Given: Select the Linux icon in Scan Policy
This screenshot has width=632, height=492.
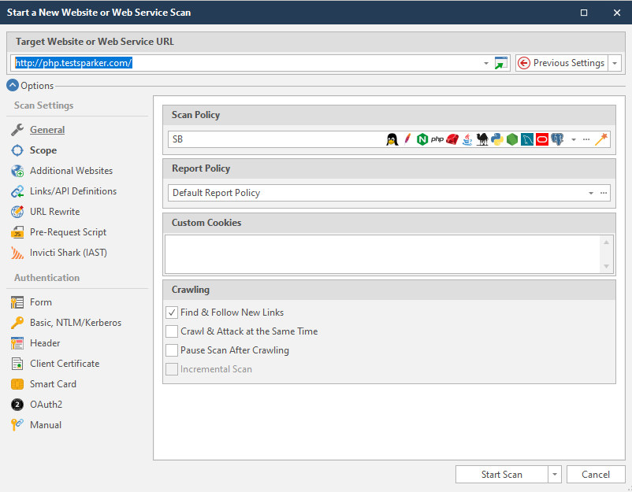Looking at the screenshot, I should coord(392,139).
